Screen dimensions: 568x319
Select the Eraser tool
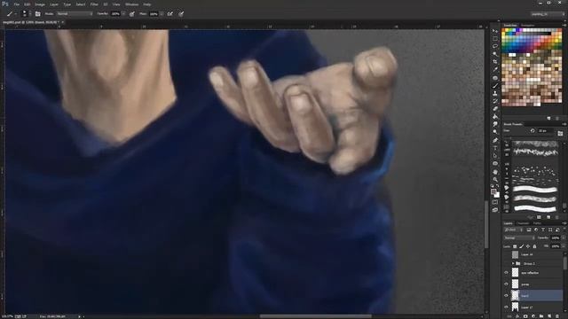point(495,108)
